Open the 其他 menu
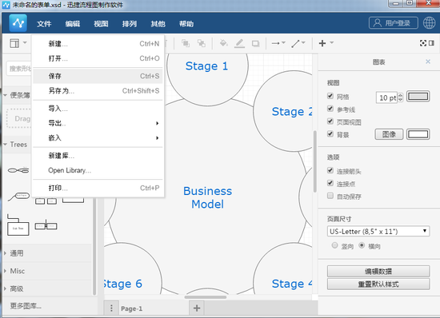Screen dimensions: 440x318 pyautogui.click(x=158, y=24)
